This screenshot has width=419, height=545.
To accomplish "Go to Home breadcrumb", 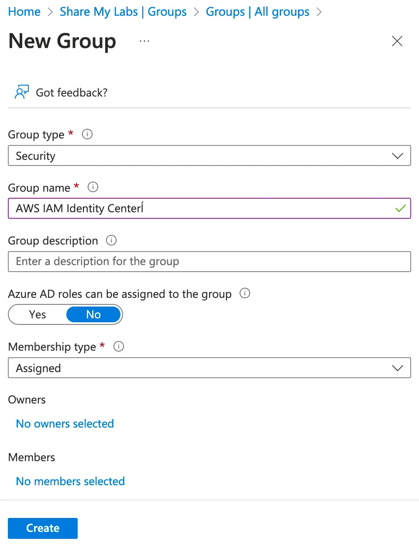I will coord(24,12).
